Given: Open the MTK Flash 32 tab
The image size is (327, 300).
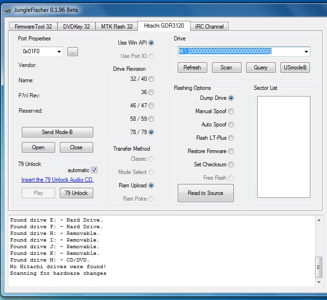Looking at the screenshot, I should (x=116, y=27).
